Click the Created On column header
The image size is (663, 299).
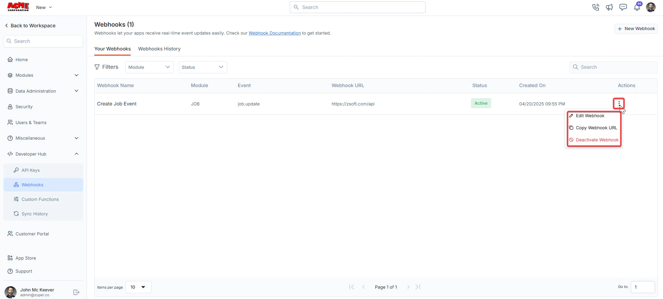coord(532,85)
